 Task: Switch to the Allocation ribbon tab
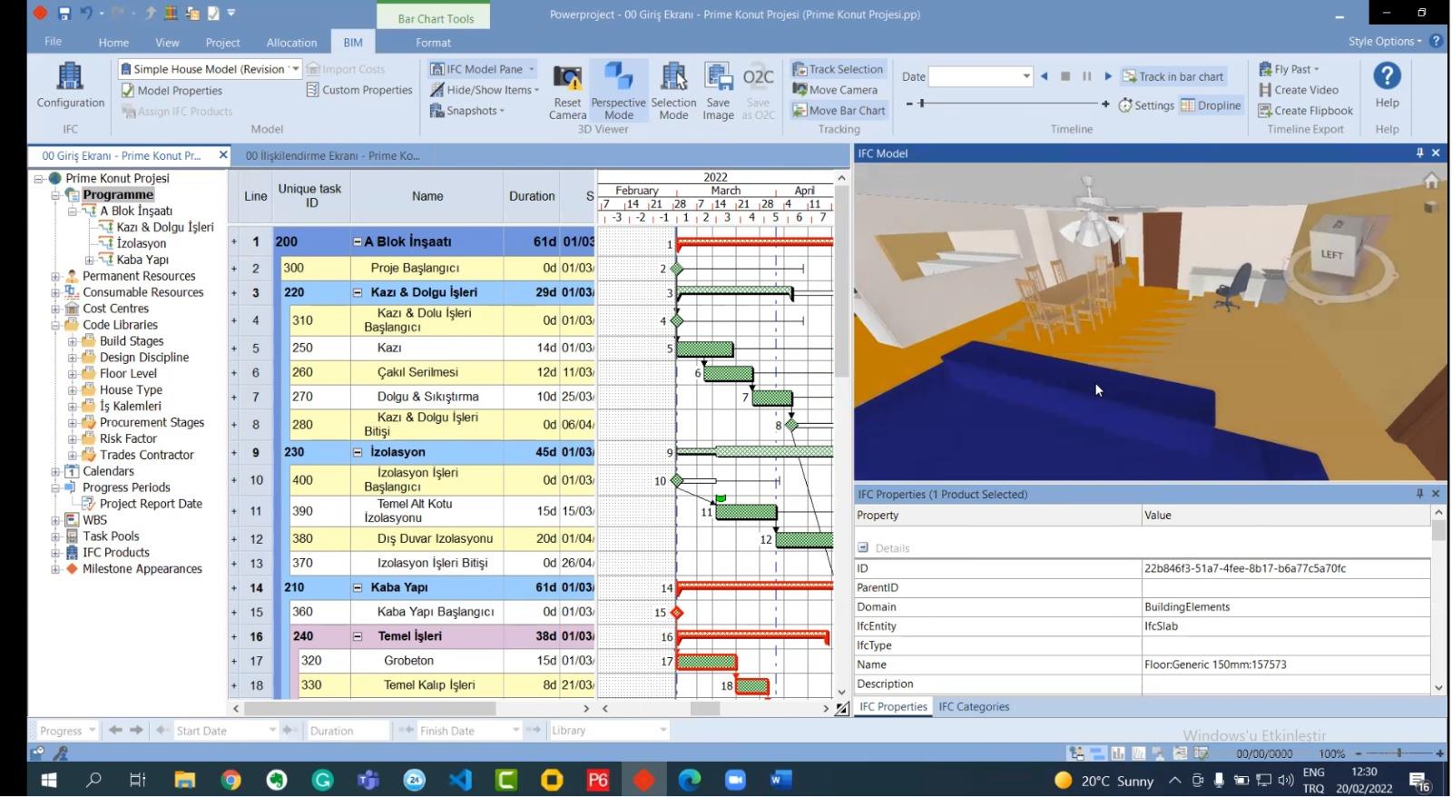(x=291, y=43)
